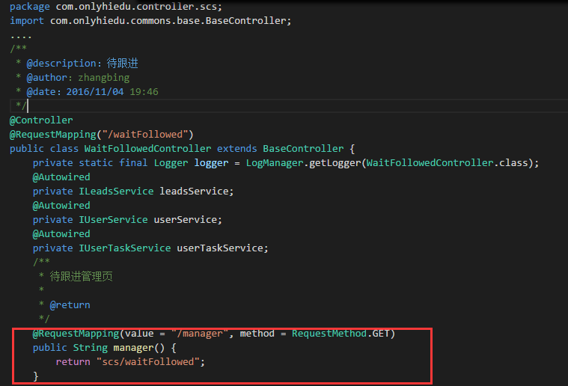
Task: Click IUserService type name
Action: click(113, 219)
